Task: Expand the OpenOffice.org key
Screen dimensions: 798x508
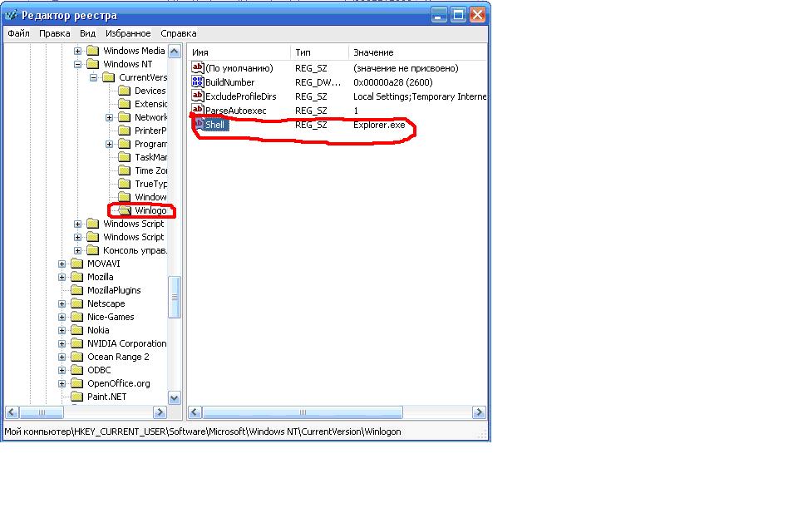Action: 62,384
